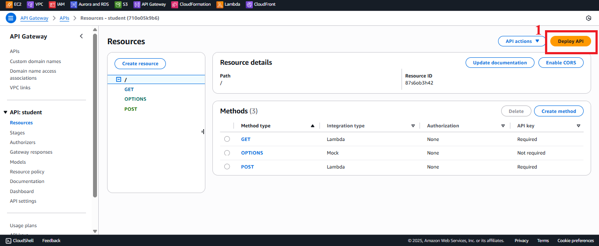Click Create resource button

tap(140, 63)
